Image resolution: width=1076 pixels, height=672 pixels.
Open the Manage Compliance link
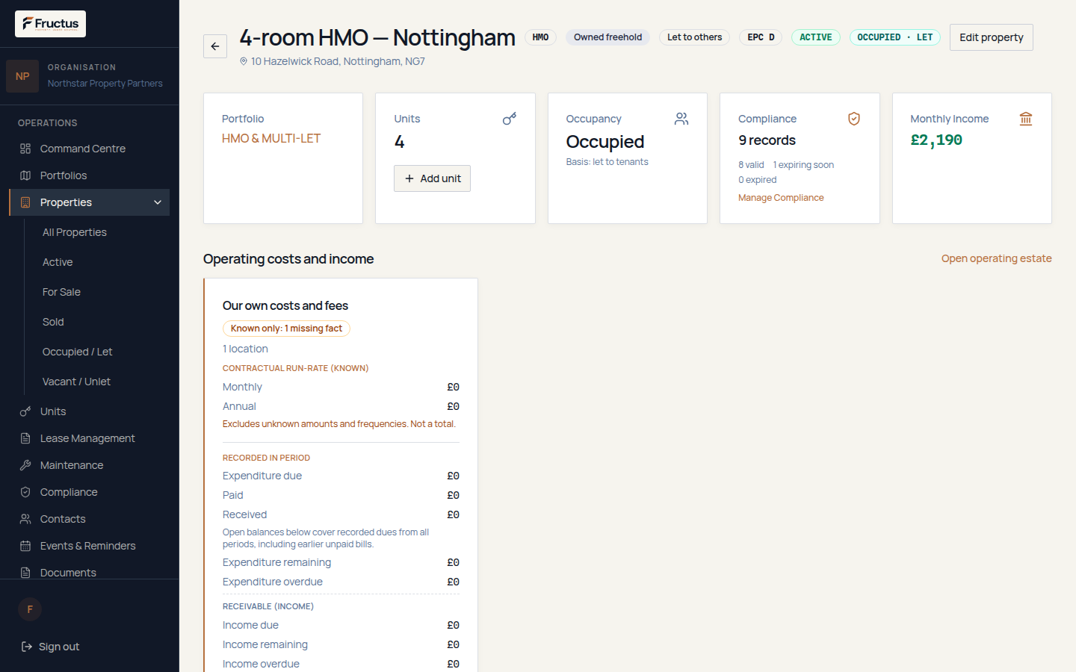pyautogui.click(x=781, y=198)
